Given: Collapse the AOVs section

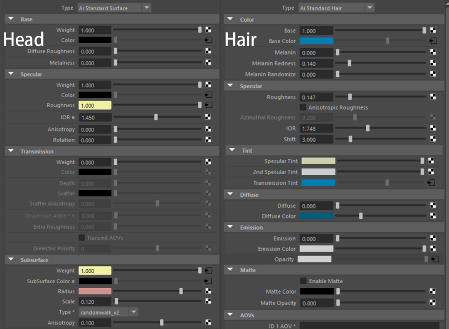Looking at the screenshot, I should coord(229,315).
